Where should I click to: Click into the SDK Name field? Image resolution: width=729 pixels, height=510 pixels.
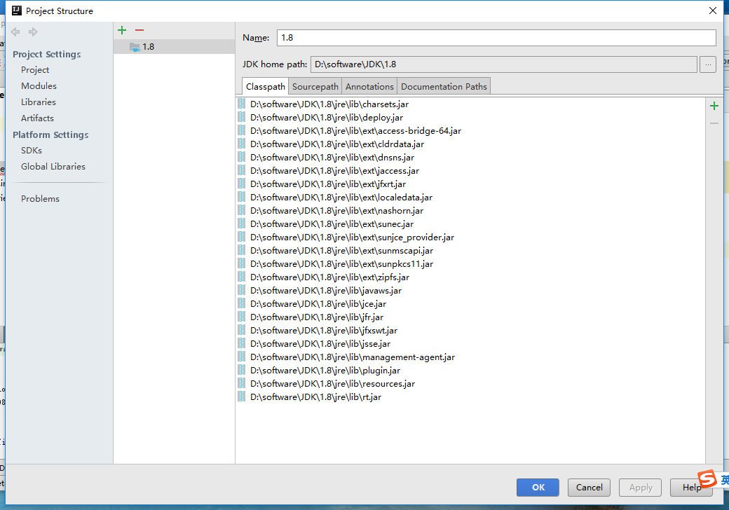[496, 38]
